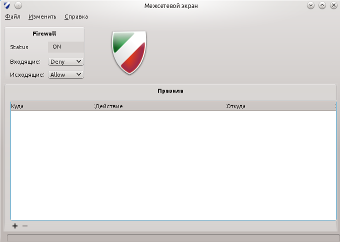340x242 pixels.
Task: Click the Status label
Action: [x=19, y=47]
